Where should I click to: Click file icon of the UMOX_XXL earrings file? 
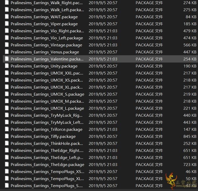point(7,73)
